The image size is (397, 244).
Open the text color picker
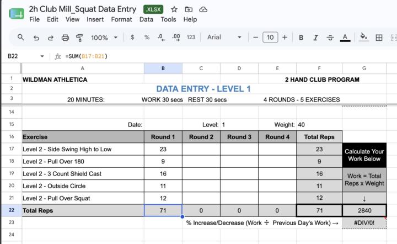click(345, 38)
